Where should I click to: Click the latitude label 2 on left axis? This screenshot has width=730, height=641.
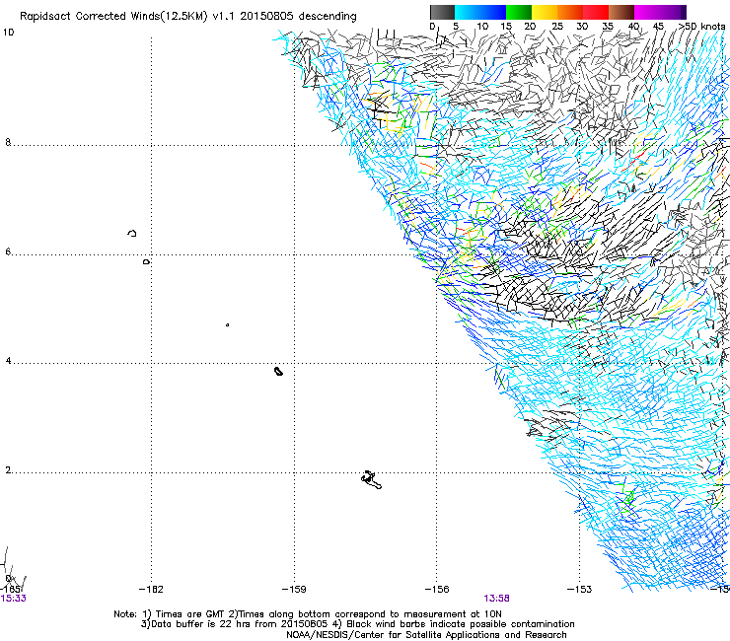(x=8, y=470)
